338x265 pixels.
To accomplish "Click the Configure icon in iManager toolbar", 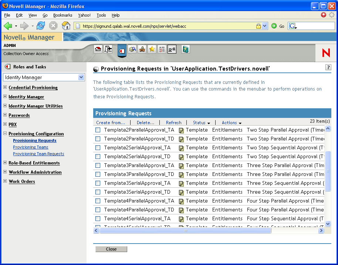I will tap(142, 49).
